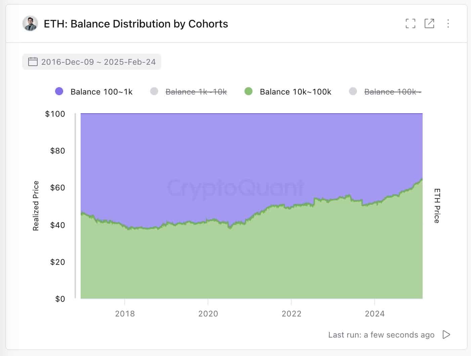The height and width of the screenshot is (356, 471).
Task: Expand chart options via the kebab menu
Action: click(448, 23)
